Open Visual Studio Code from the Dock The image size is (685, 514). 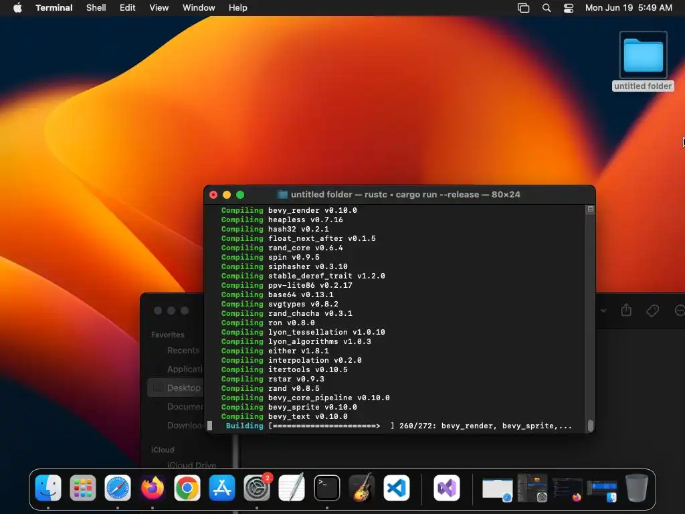coord(397,488)
